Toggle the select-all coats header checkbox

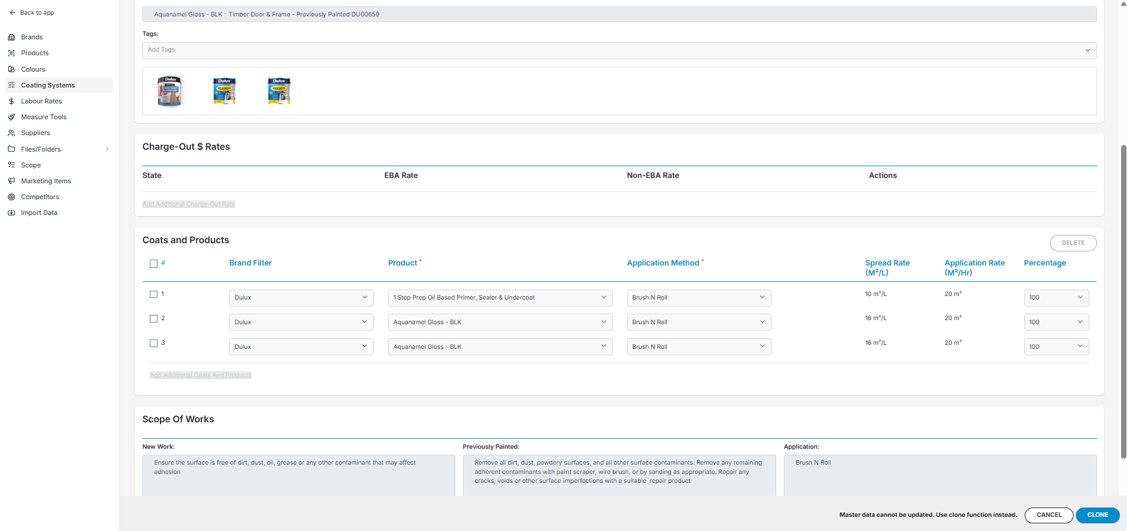tap(153, 264)
